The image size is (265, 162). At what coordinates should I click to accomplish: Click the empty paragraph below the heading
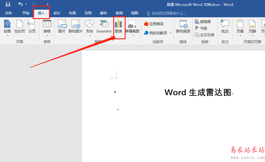[x=118, y=110]
